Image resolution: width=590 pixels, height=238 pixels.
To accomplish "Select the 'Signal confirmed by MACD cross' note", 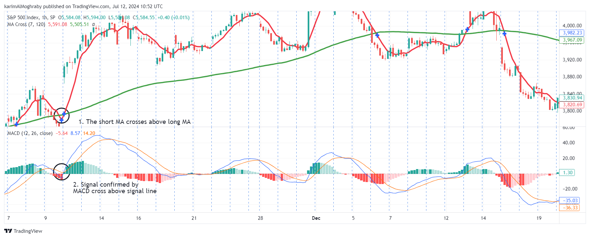I will point(115,188).
